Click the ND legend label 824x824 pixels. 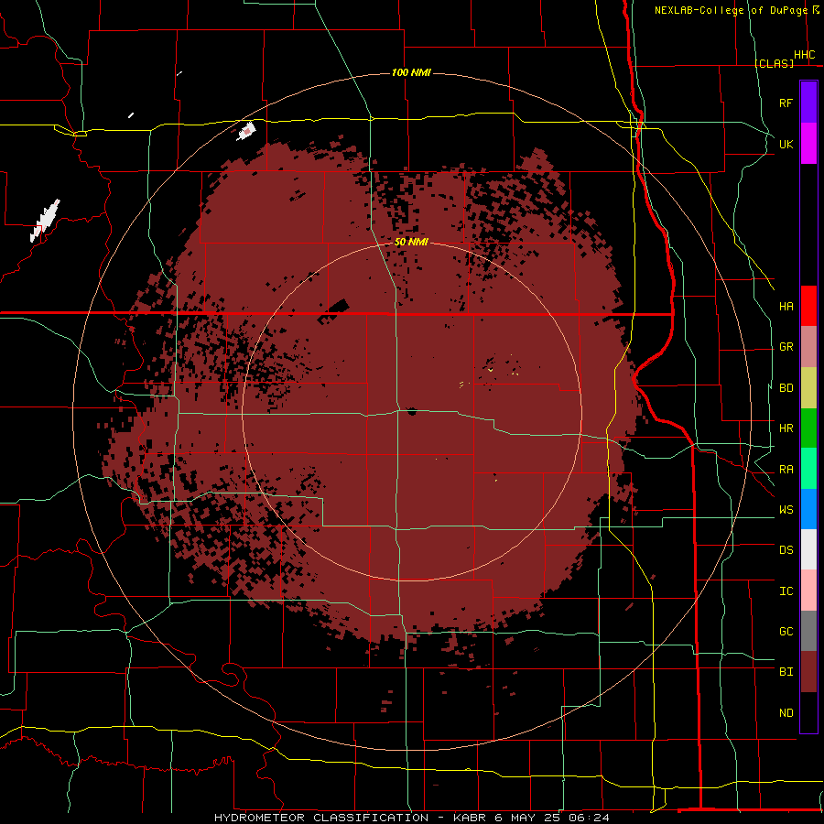pos(786,713)
